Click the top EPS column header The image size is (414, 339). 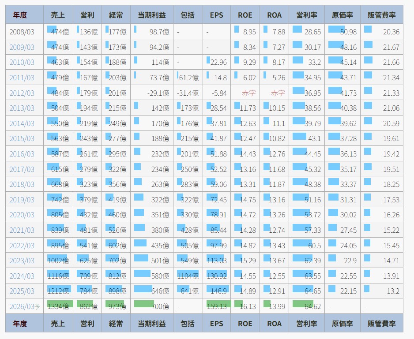click(217, 15)
